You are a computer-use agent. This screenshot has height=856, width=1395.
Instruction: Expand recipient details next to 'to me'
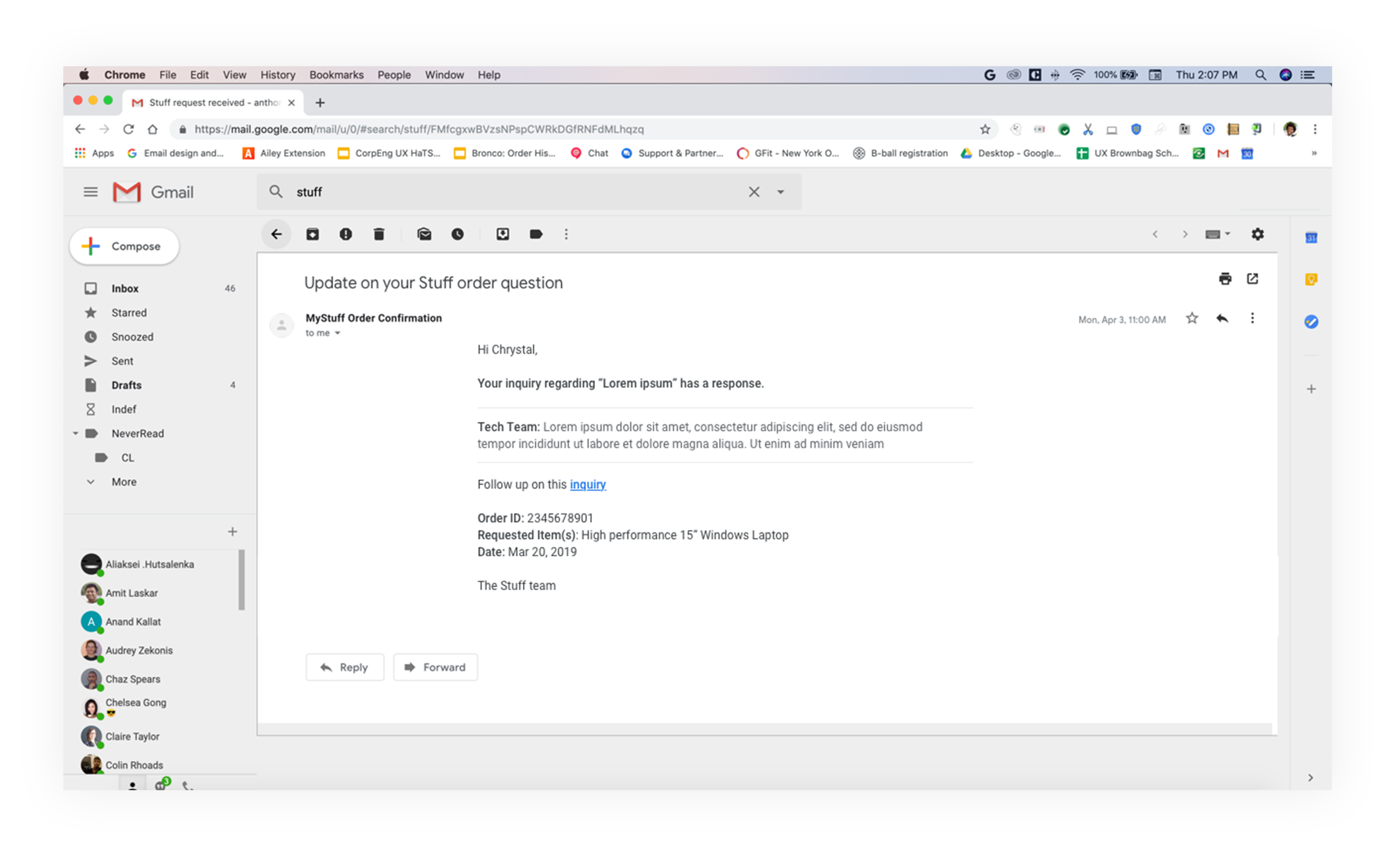338,334
